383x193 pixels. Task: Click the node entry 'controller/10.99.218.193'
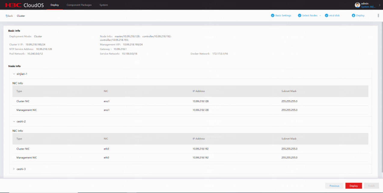[114, 40]
